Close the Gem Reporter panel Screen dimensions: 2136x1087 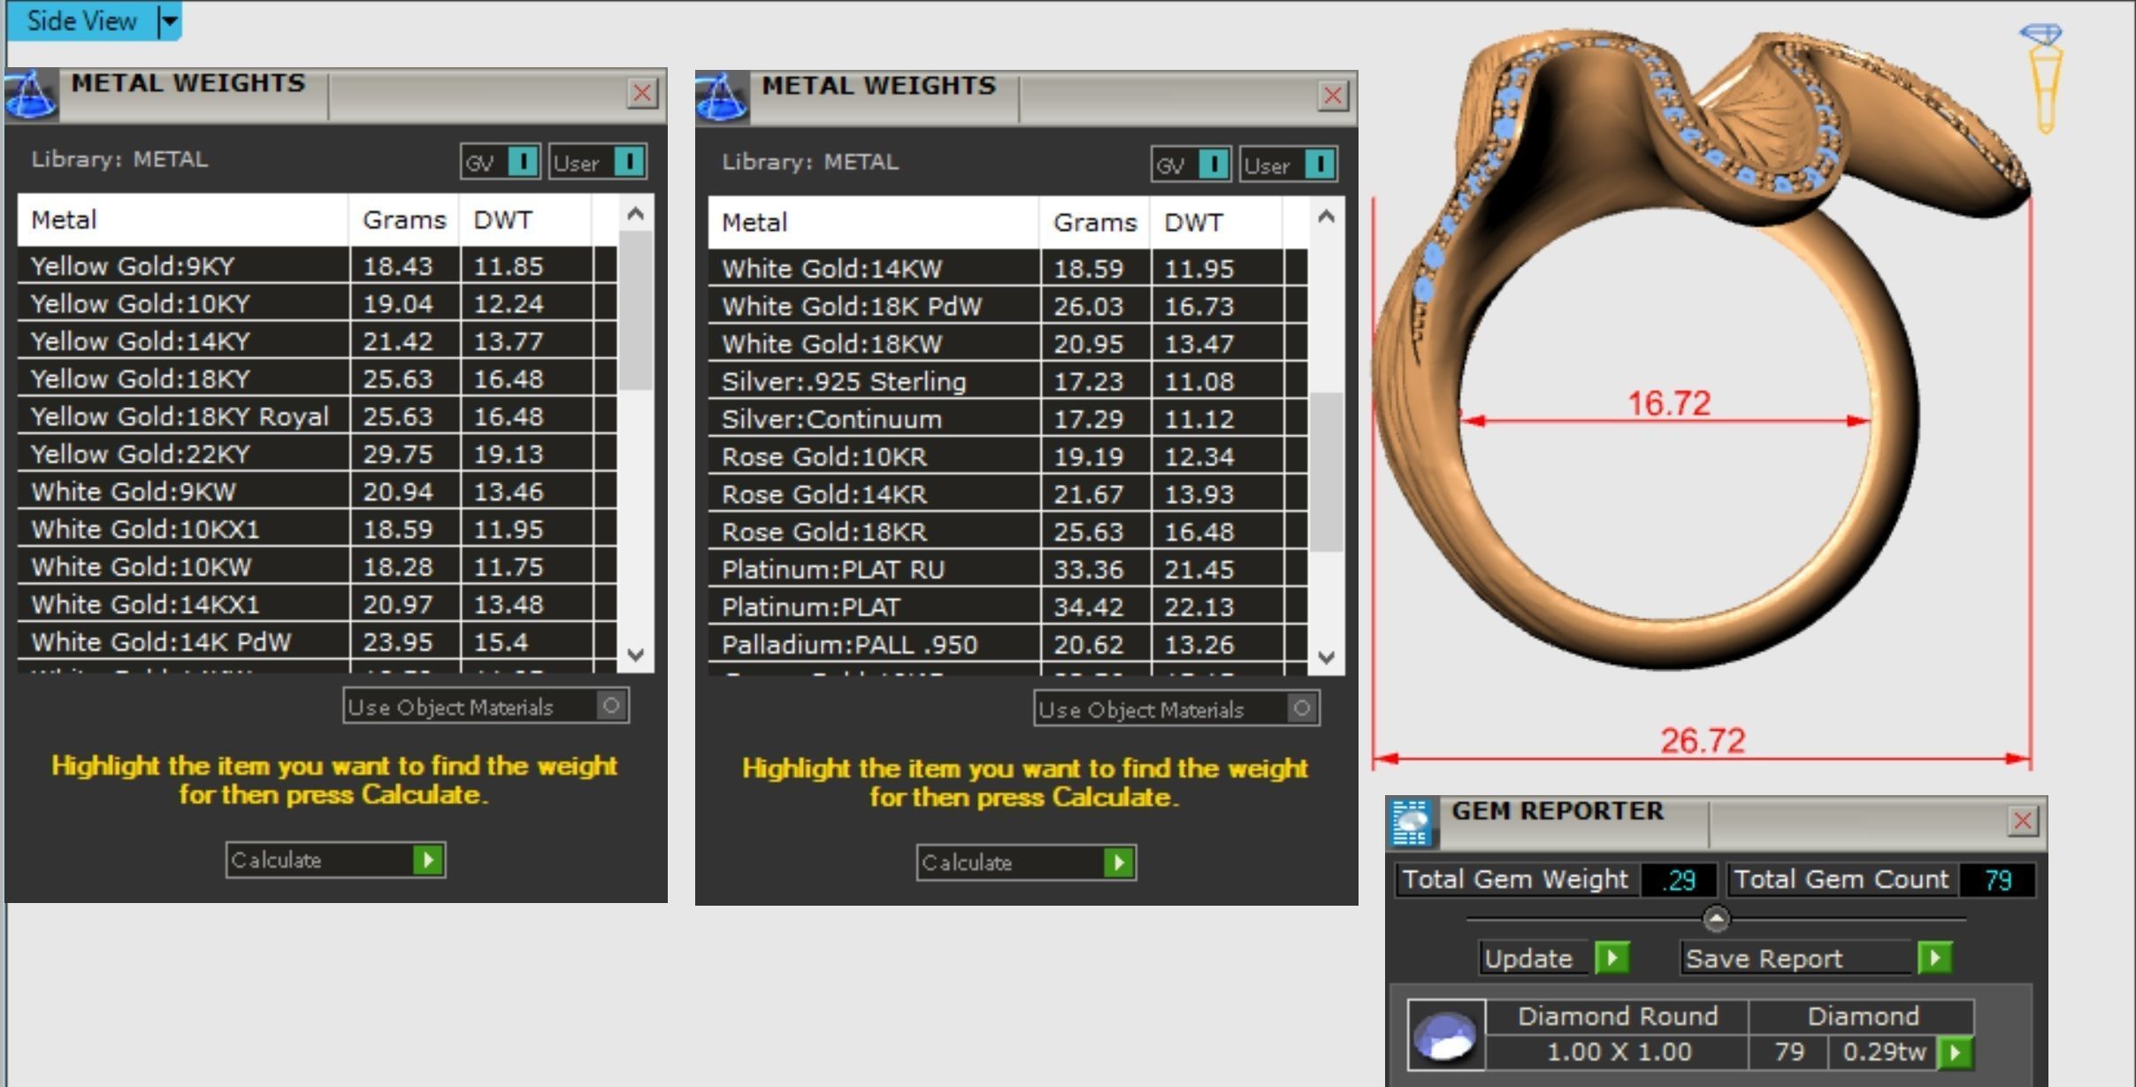click(2023, 821)
